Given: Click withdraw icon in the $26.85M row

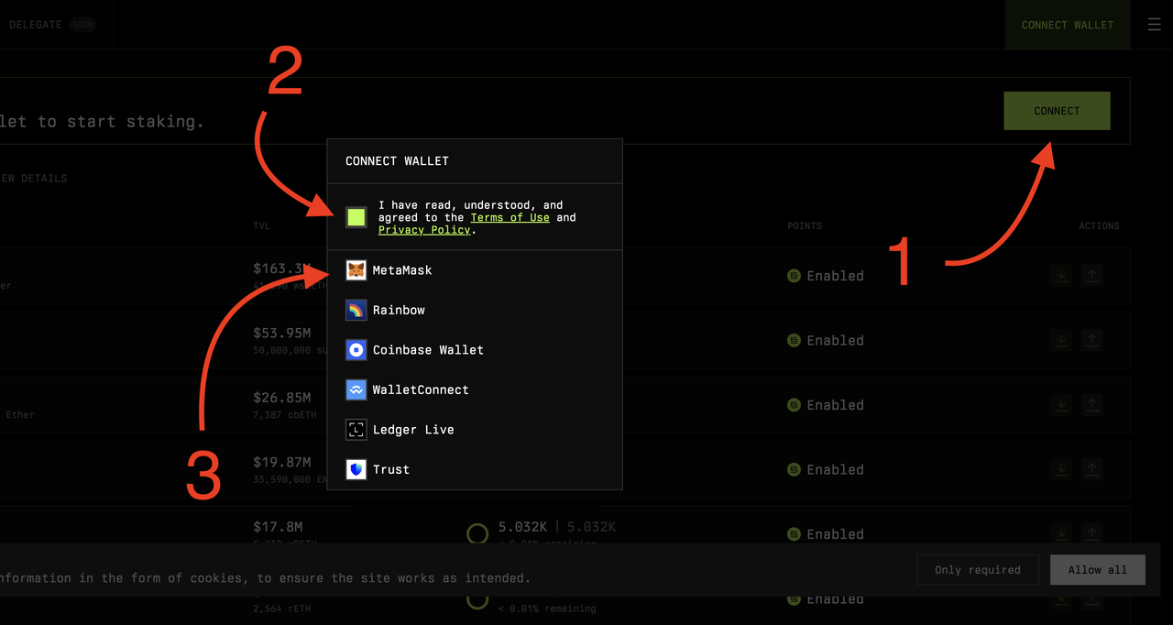Looking at the screenshot, I should coord(1091,405).
